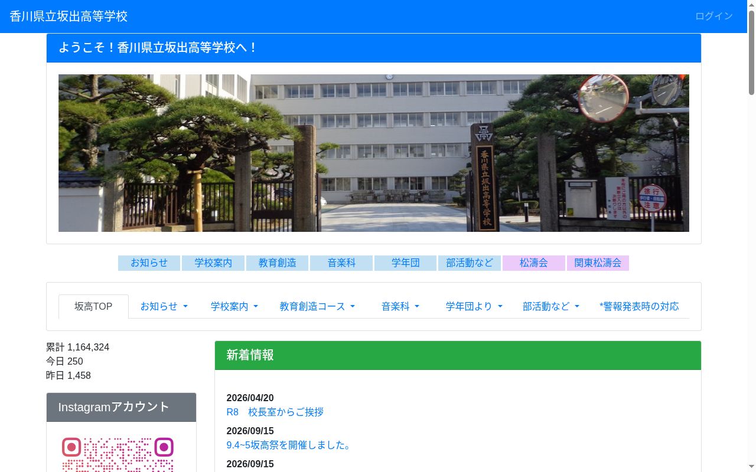This screenshot has width=756, height=472.
Task: Open the 音楽科 quick button
Action: [x=341, y=263]
